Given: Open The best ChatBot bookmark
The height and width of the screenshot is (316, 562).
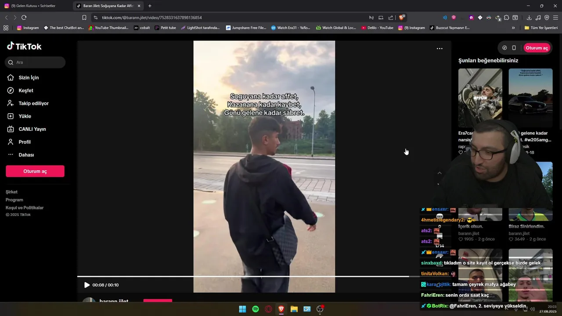Looking at the screenshot, I should tap(64, 28).
